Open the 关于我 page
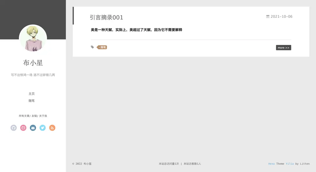The width and height of the screenshot is (316, 172). (43, 116)
